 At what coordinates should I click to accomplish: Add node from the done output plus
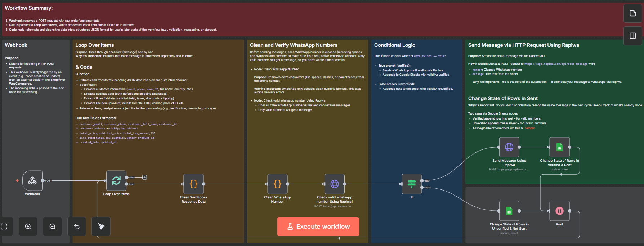144,177
